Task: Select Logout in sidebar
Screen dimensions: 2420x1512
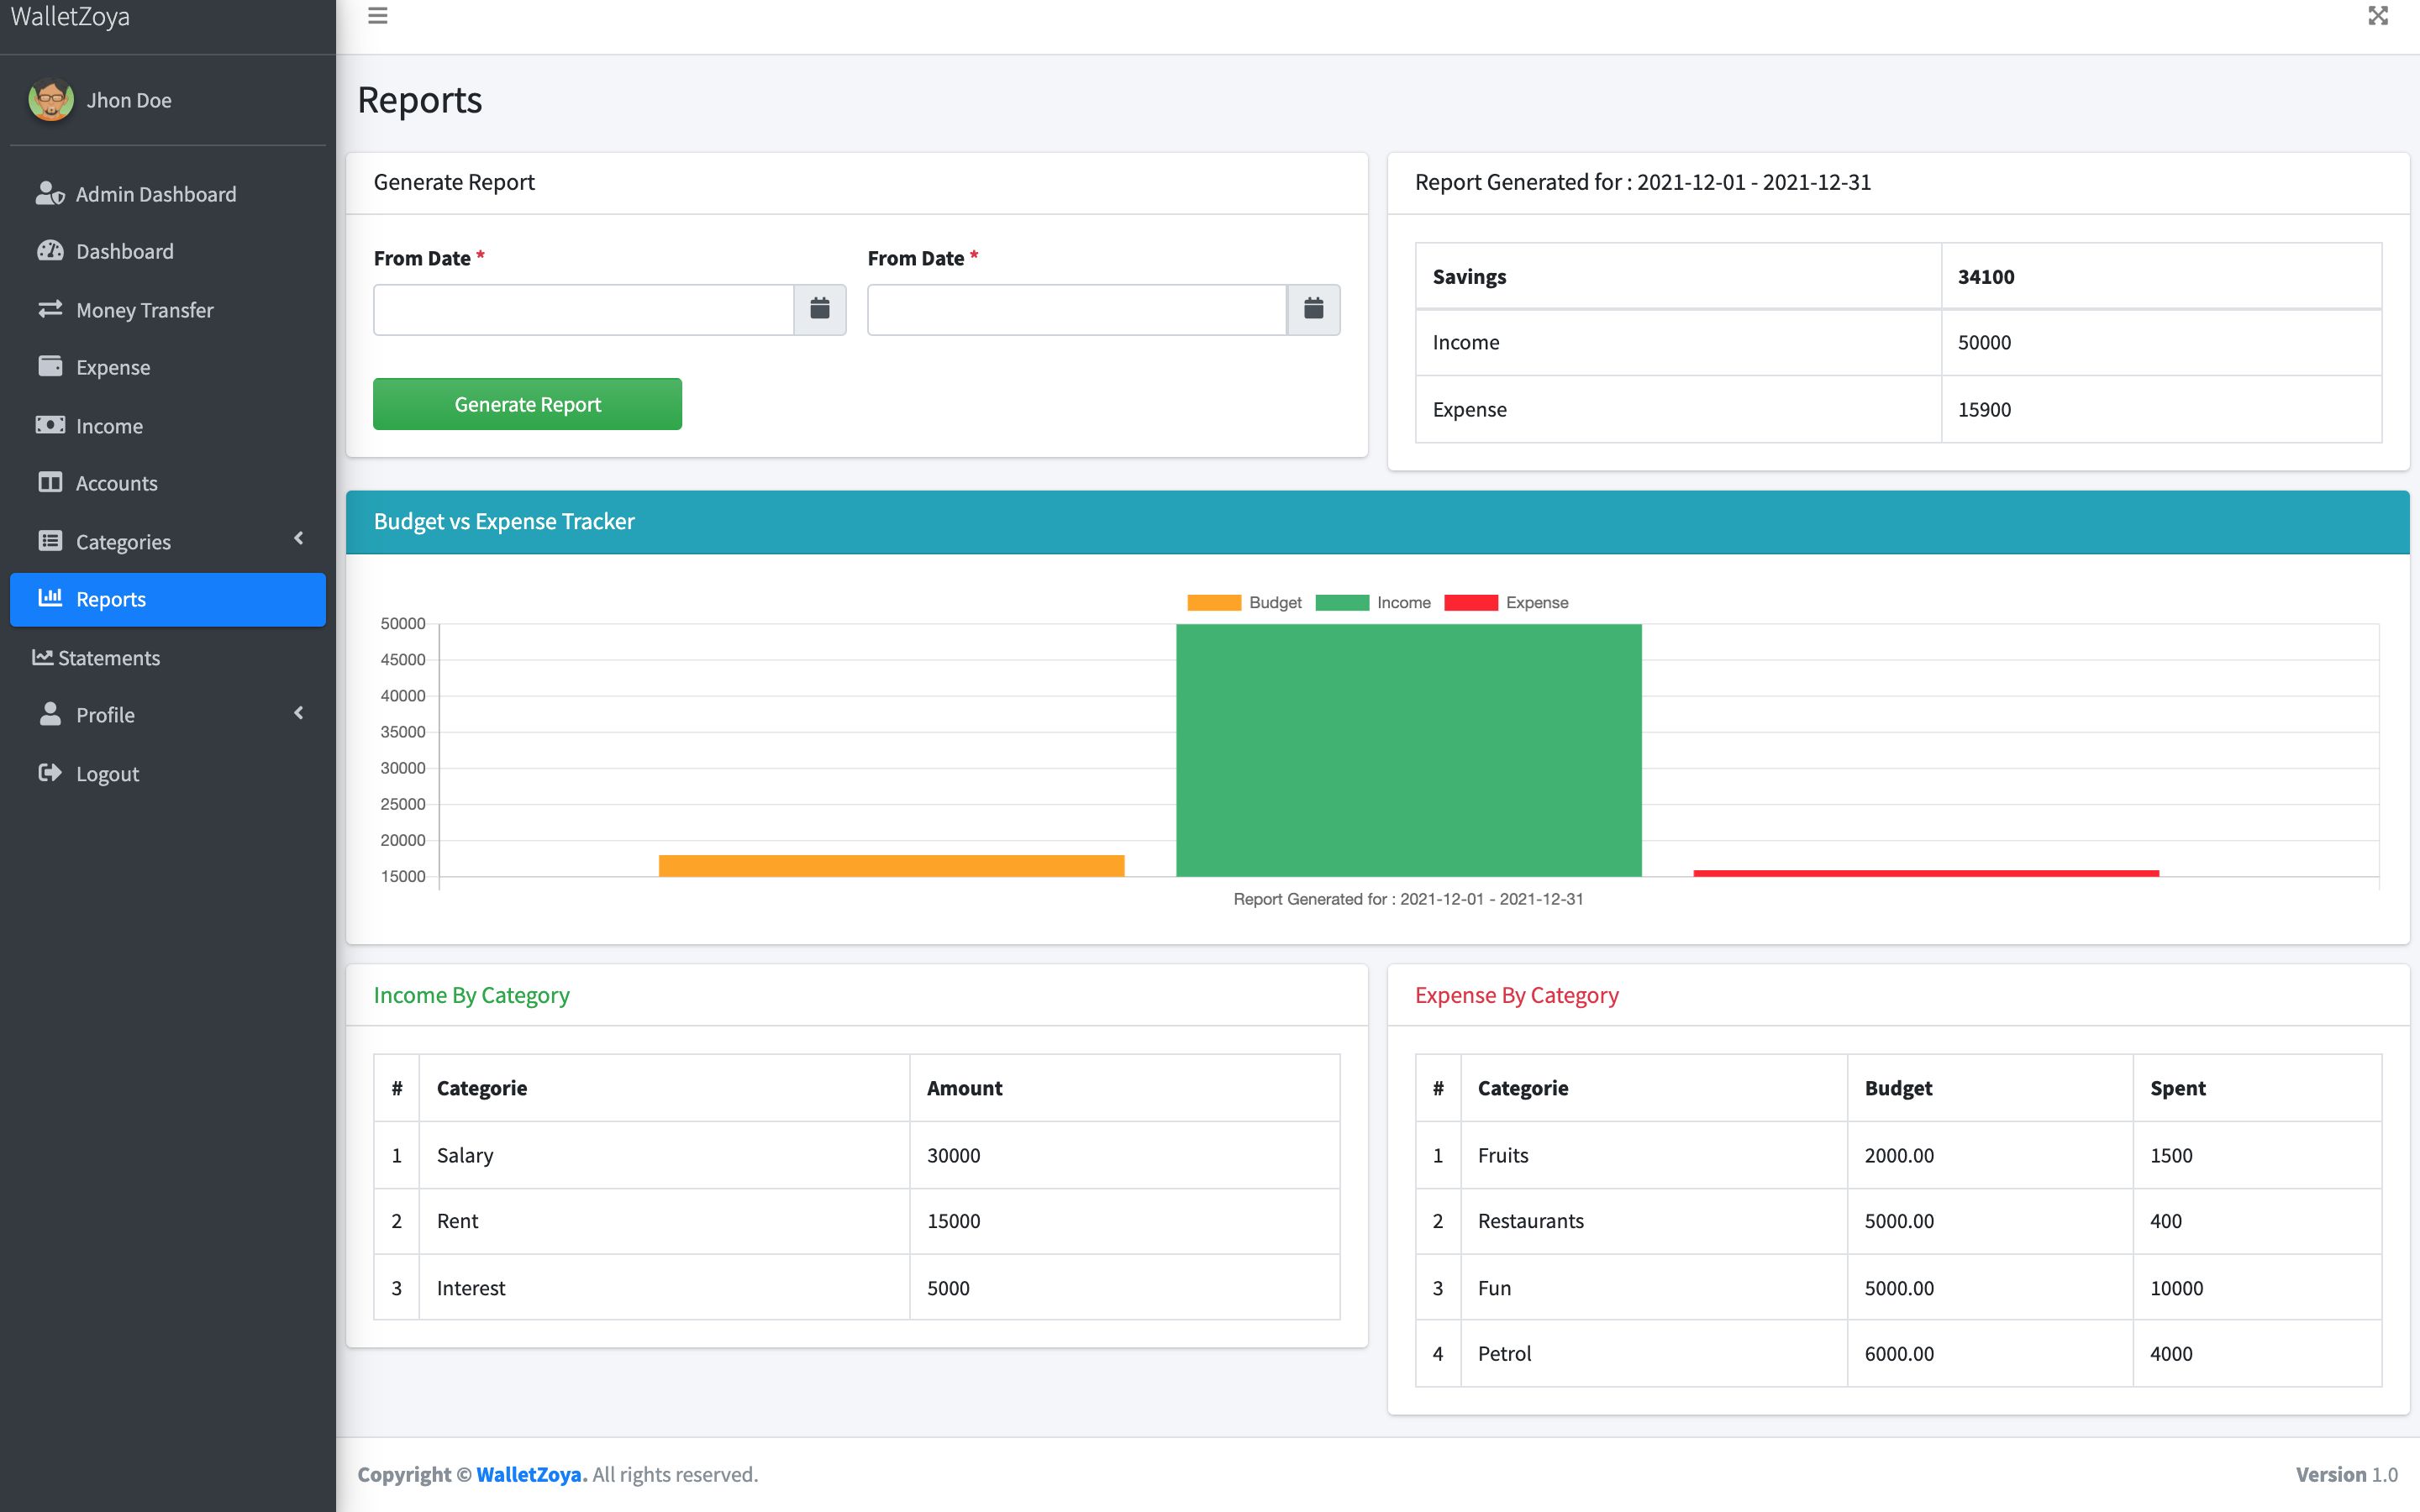Action: (x=168, y=774)
